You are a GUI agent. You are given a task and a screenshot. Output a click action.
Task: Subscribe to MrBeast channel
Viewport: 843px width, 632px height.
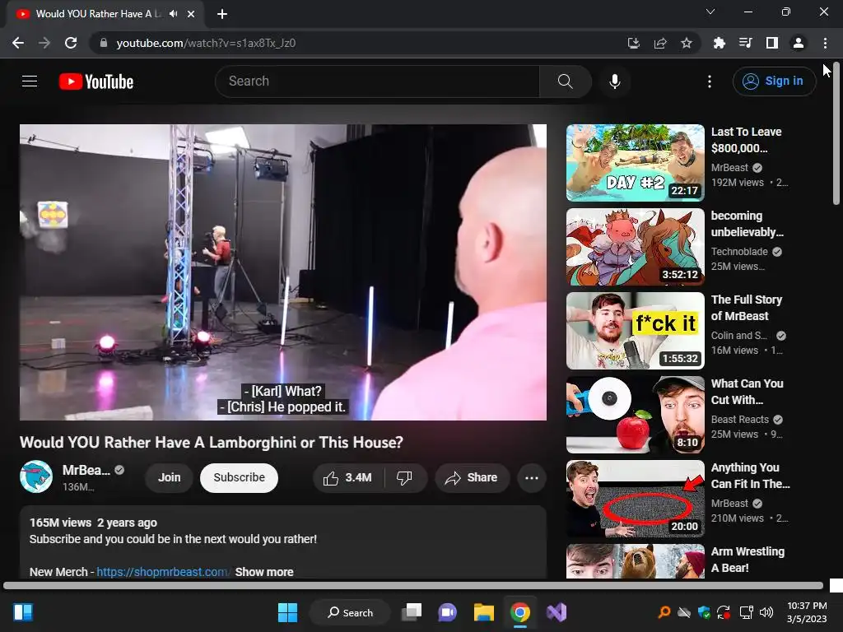[240, 478]
